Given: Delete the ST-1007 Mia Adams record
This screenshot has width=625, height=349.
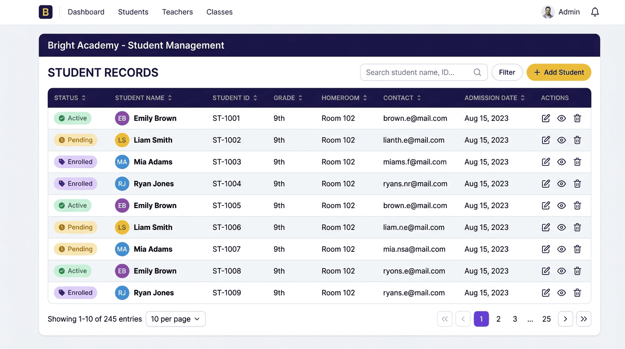Looking at the screenshot, I should pos(577,249).
